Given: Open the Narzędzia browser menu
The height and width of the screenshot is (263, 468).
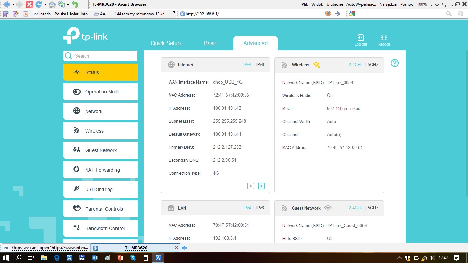Looking at the screenshot, I should [388, 4].
